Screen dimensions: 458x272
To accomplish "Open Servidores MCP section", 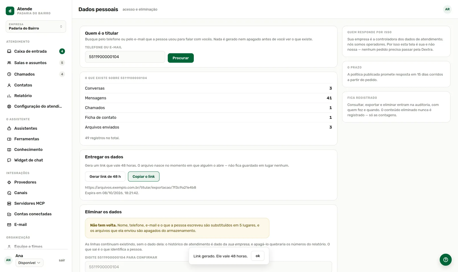I will click(36, 203).
